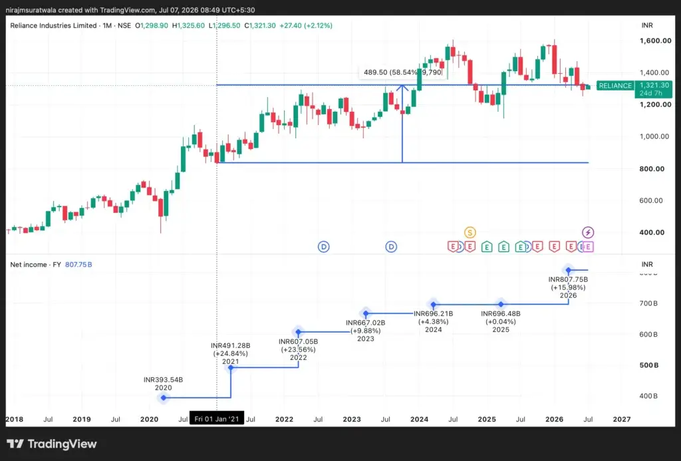The width and height of the screenshot is (681, 461).
Task: Open the purple lightning bolt event marker
Action: point(588,232)
